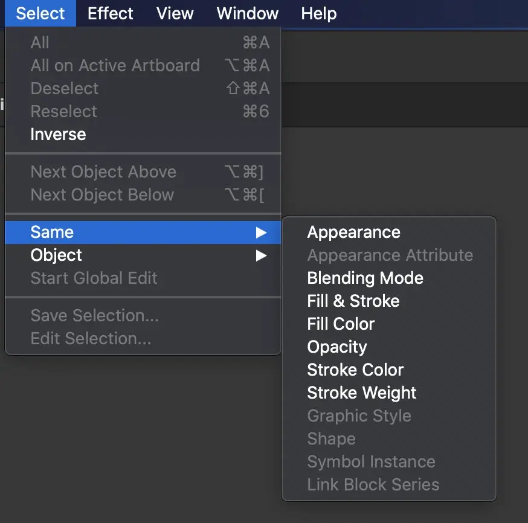This screenshot has width=528, height=523.
Task: Expand the Same submenu arrow
Action: 262,232
